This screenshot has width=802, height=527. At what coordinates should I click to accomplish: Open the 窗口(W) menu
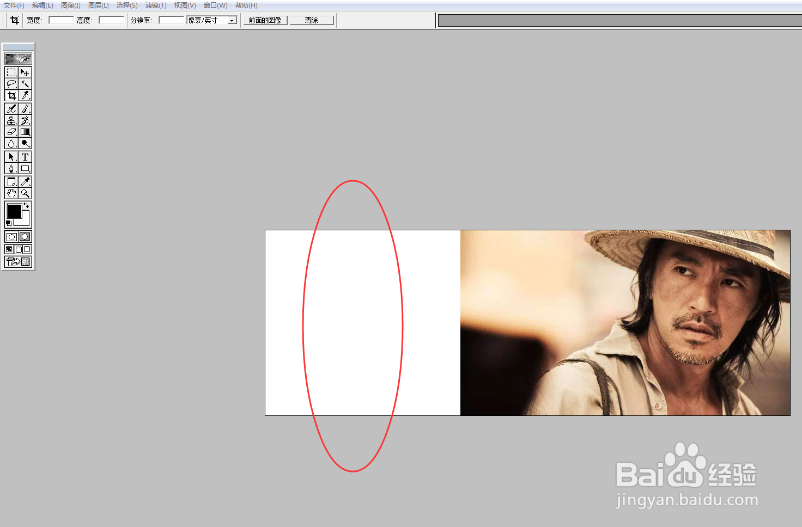tap(216, 5)
